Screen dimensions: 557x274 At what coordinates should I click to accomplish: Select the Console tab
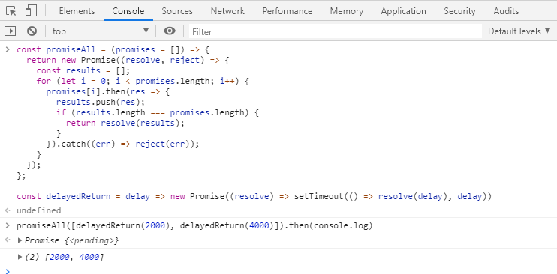point(128,11)
